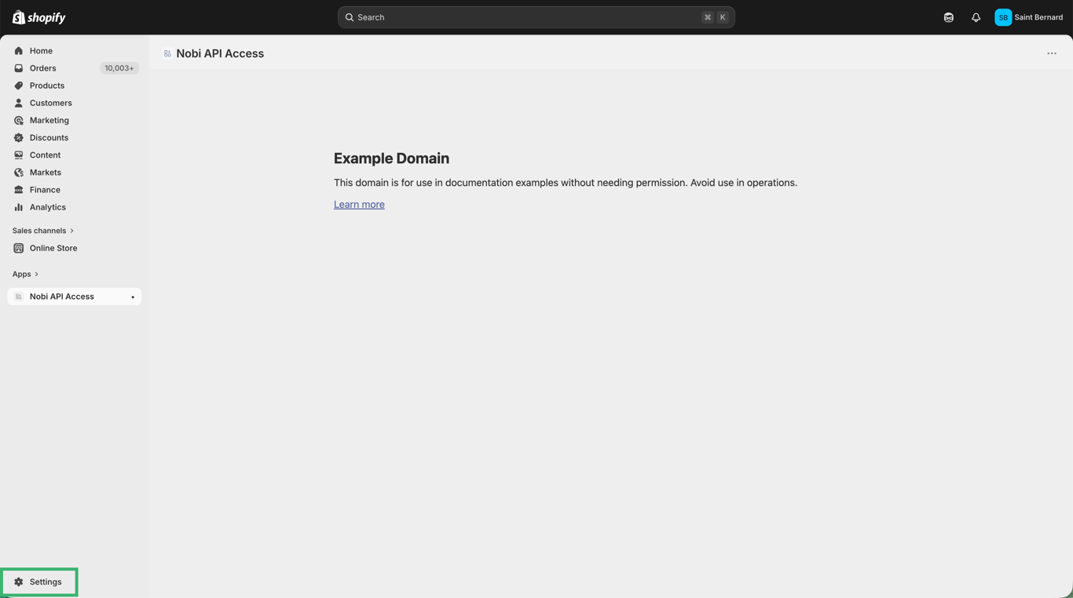Click the Content image icon
The width and height of the screenshot is (1073, 598).
19,155
